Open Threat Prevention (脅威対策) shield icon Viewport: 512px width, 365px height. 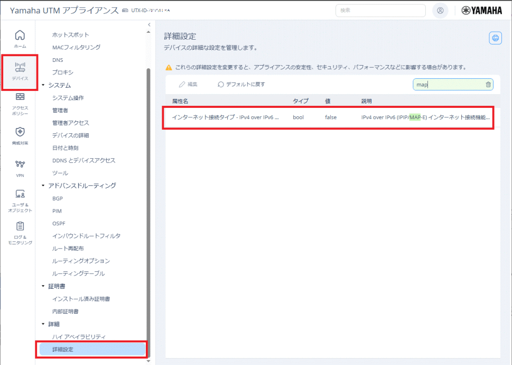[x=20, y=132]
